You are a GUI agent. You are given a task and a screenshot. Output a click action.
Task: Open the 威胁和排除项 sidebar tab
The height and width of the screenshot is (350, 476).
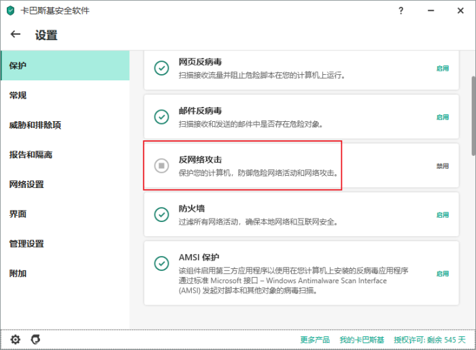(x=65, y=125)
